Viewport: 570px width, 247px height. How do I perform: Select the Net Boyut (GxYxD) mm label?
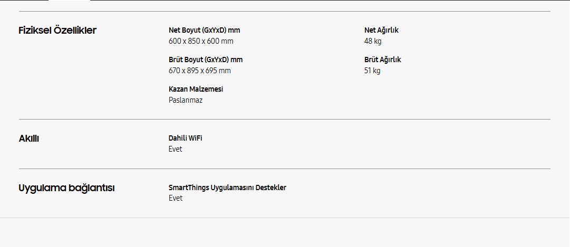pos(204,30)
